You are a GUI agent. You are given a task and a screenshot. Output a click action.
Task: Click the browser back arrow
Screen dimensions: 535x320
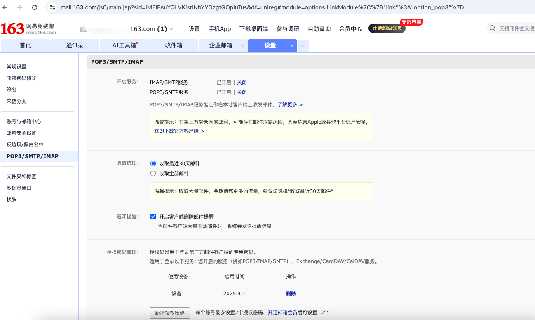pyautogui.click(x=6, y=7)
